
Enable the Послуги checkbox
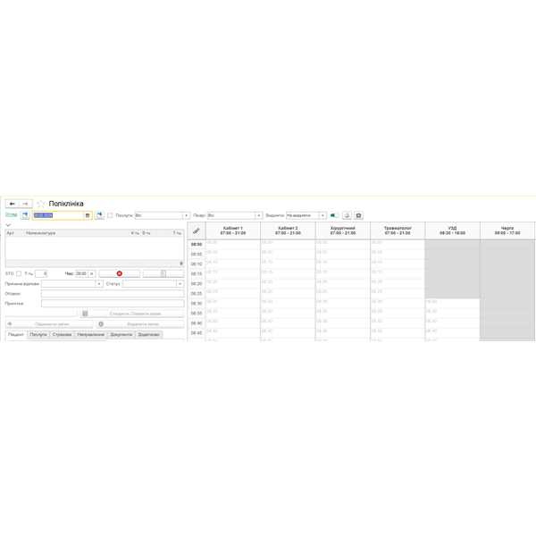110,215
